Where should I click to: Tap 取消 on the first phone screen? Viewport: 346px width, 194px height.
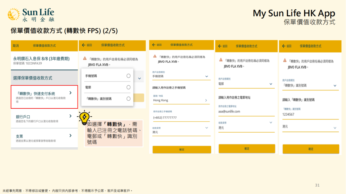16,46
